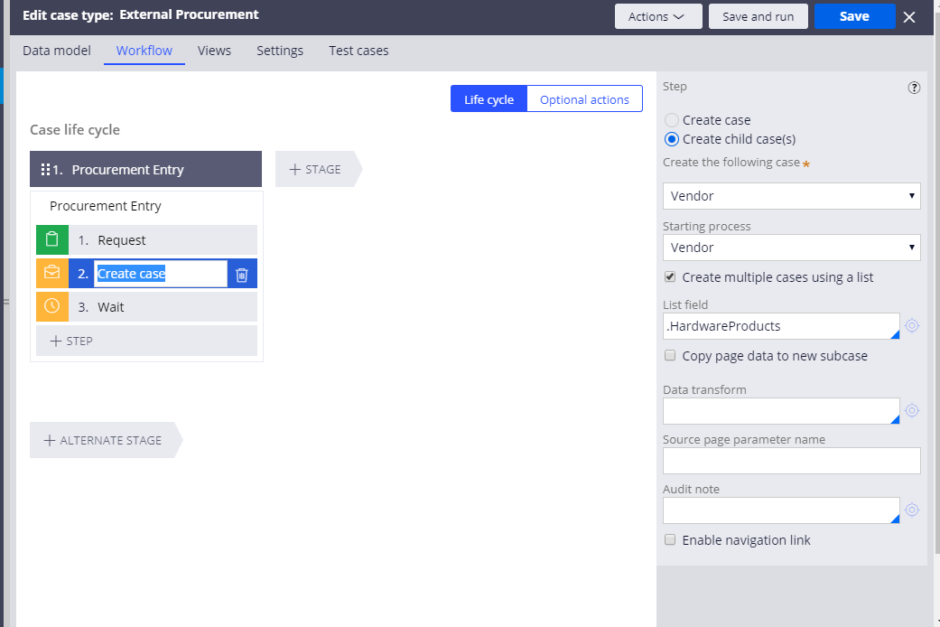Viewport: 940px width, 627px height.
Task: Switch to the Optional actions view
Action: click(584, 99)
